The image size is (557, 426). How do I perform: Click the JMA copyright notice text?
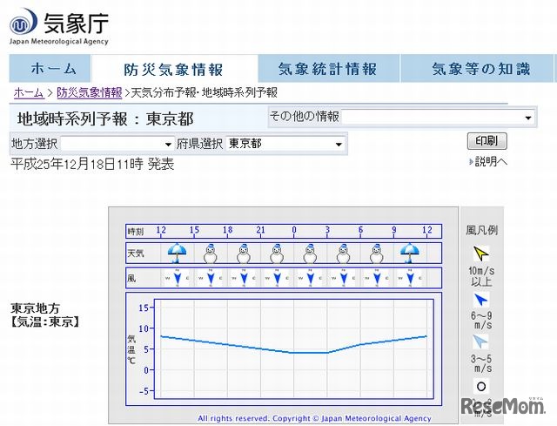point(314,418)
